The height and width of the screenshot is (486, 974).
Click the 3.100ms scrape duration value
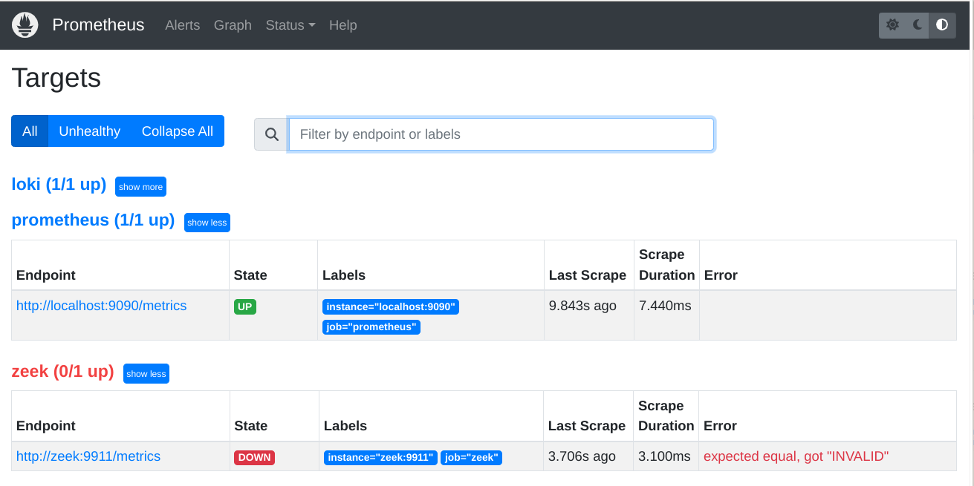664,456
